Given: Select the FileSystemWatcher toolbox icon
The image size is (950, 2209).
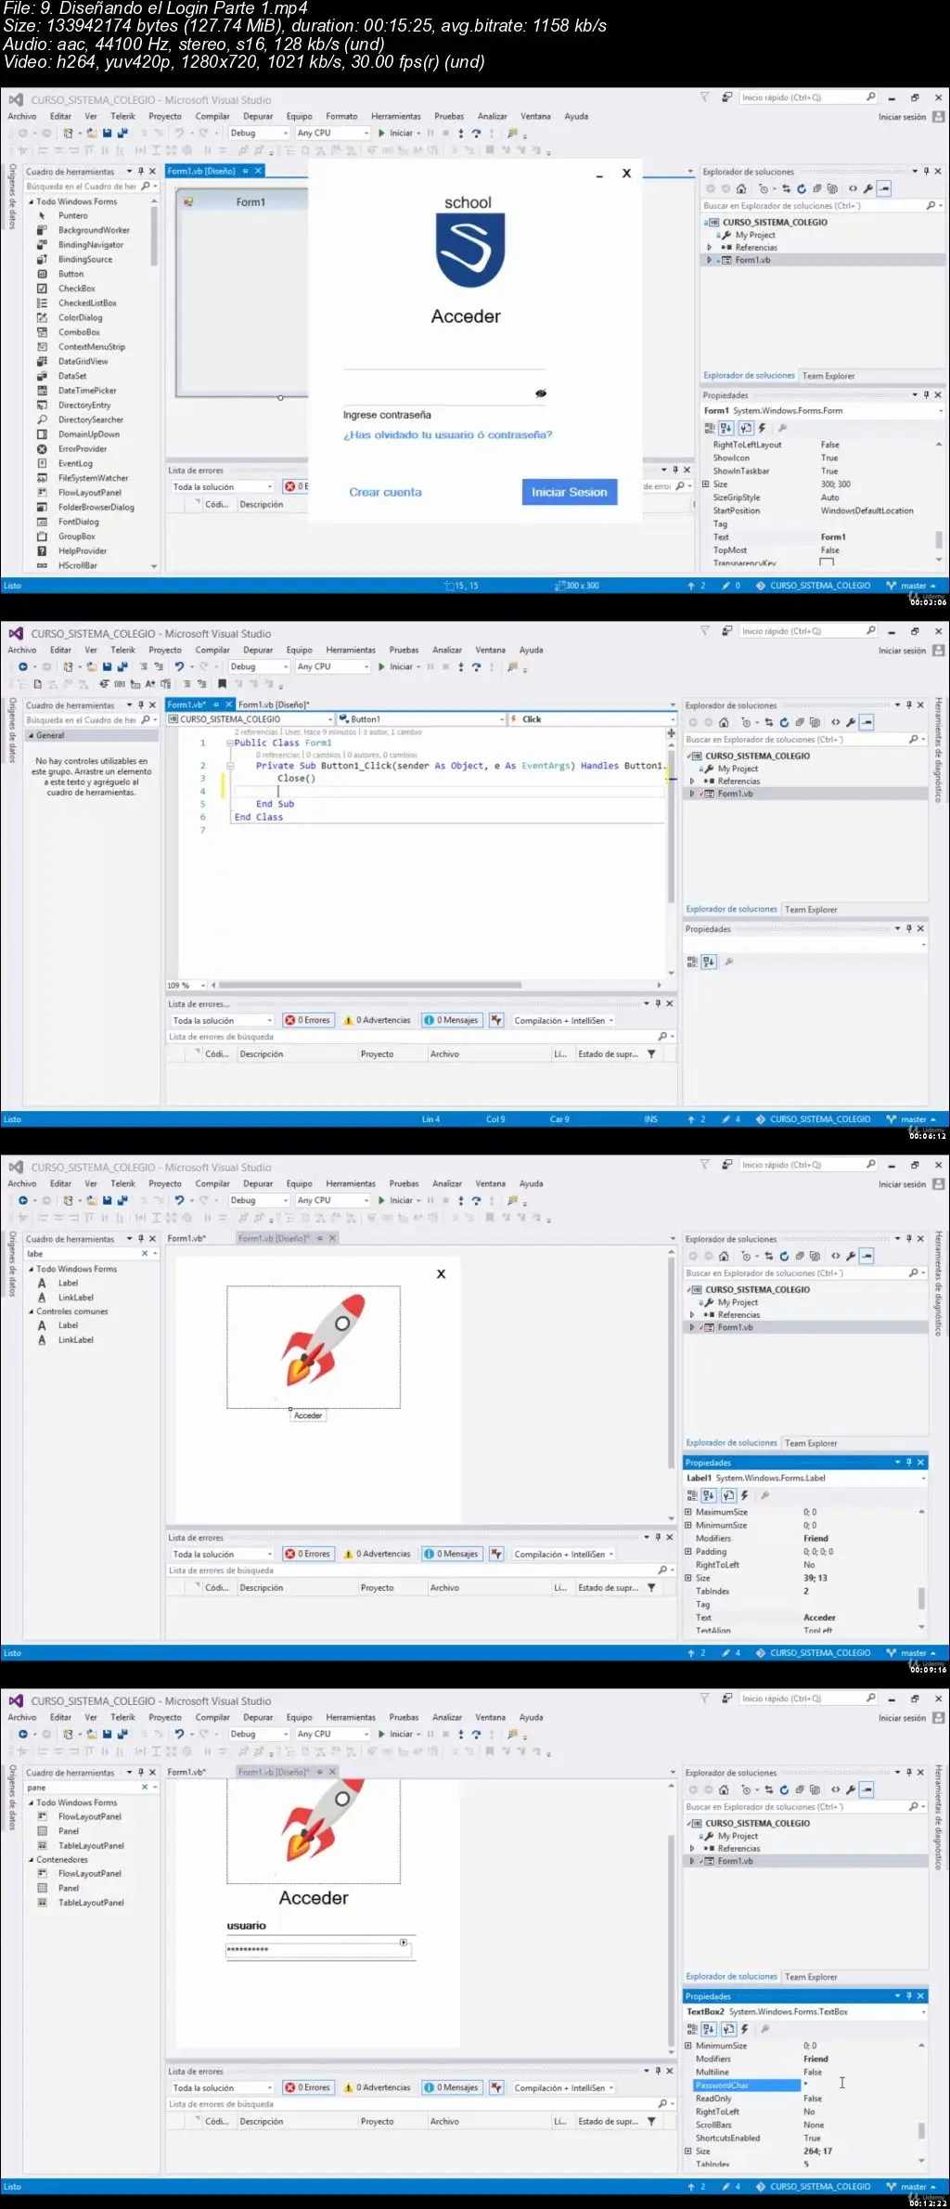Looking at the screenshot, I should tap(42, 478).
